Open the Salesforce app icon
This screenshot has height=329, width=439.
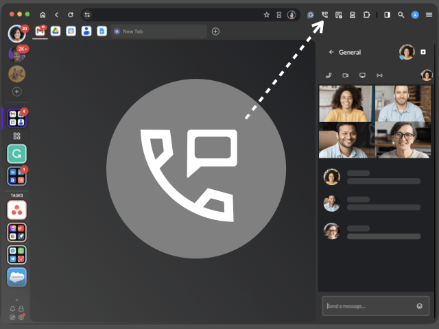(16, 277)
